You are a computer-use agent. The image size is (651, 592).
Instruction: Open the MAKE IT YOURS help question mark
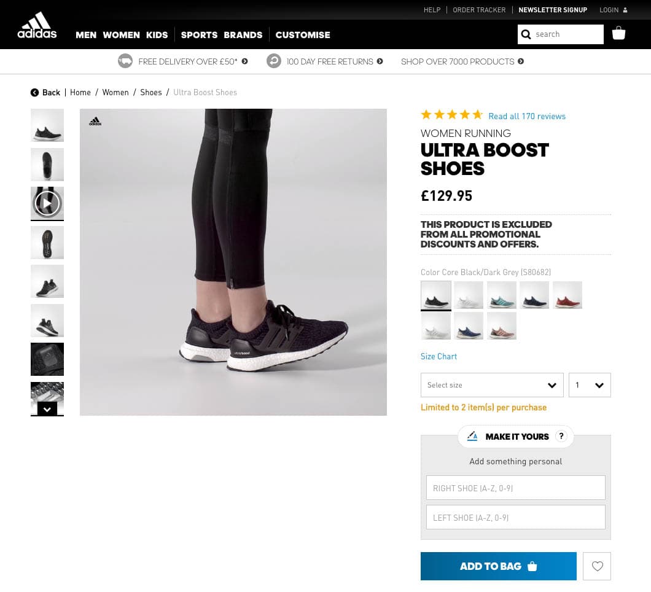(561, 435)
